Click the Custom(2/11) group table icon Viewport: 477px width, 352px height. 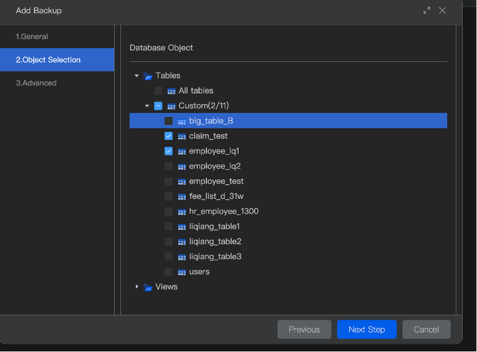tap(171, 106)
